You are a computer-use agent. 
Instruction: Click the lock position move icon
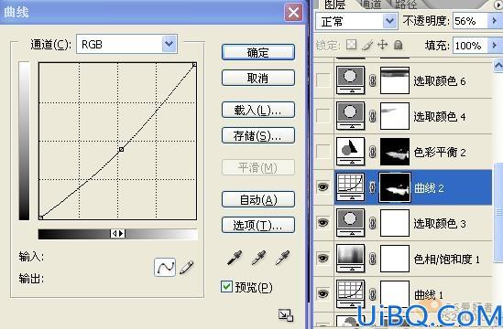point(383,45)
